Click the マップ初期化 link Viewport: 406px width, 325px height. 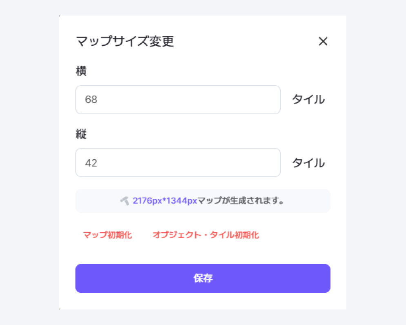(x=107, y=235)
